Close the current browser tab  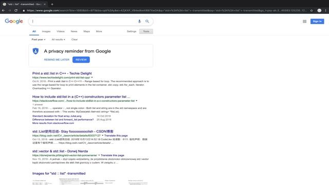point(45,4)
